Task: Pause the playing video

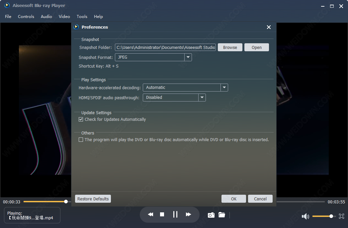Action: click(175, 215)
